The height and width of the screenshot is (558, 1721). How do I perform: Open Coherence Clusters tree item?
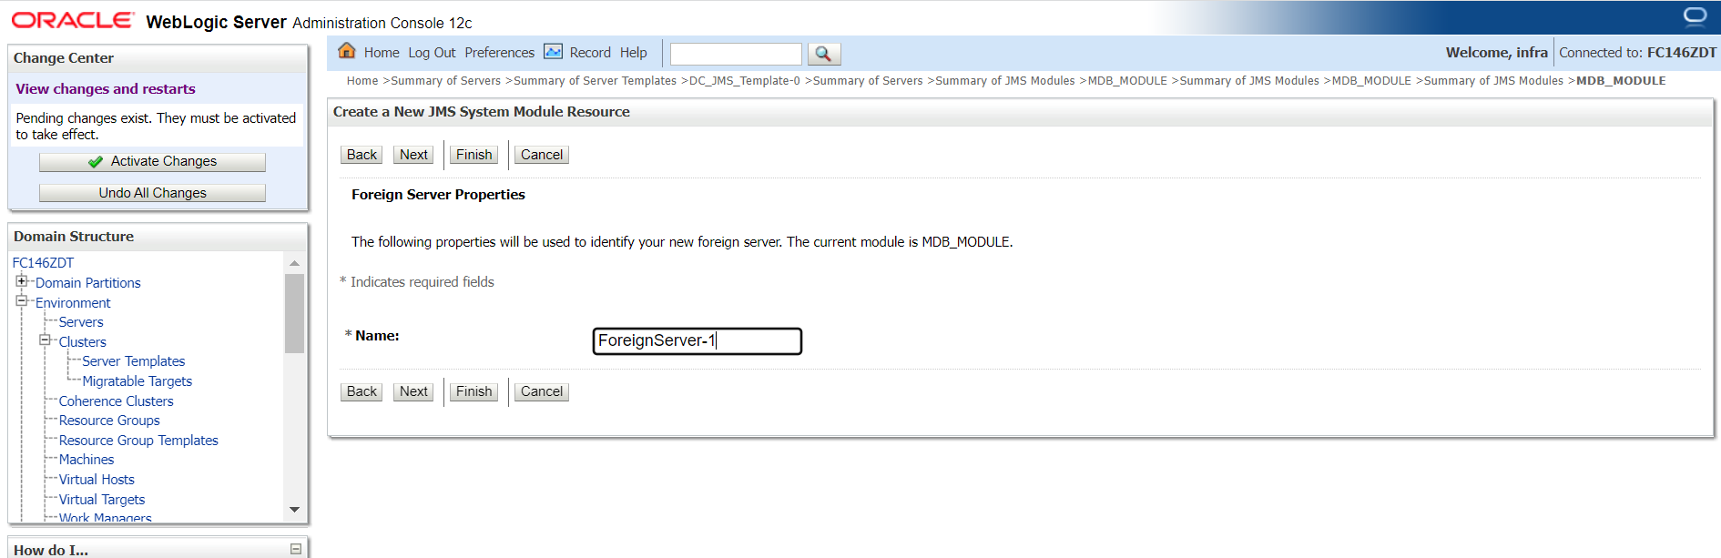116,401
